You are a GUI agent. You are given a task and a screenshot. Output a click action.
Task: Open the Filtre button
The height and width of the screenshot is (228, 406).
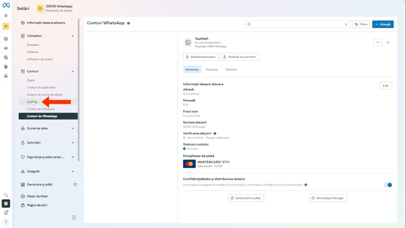[x=361, y=24]
